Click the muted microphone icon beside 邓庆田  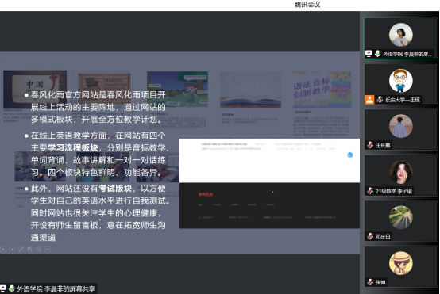pos(370,236)
